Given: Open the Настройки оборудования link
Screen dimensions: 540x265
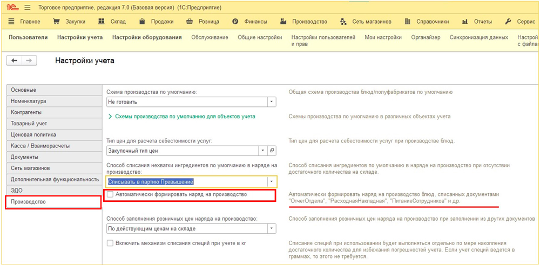Looking at the screenshot, I should (146, 37).
